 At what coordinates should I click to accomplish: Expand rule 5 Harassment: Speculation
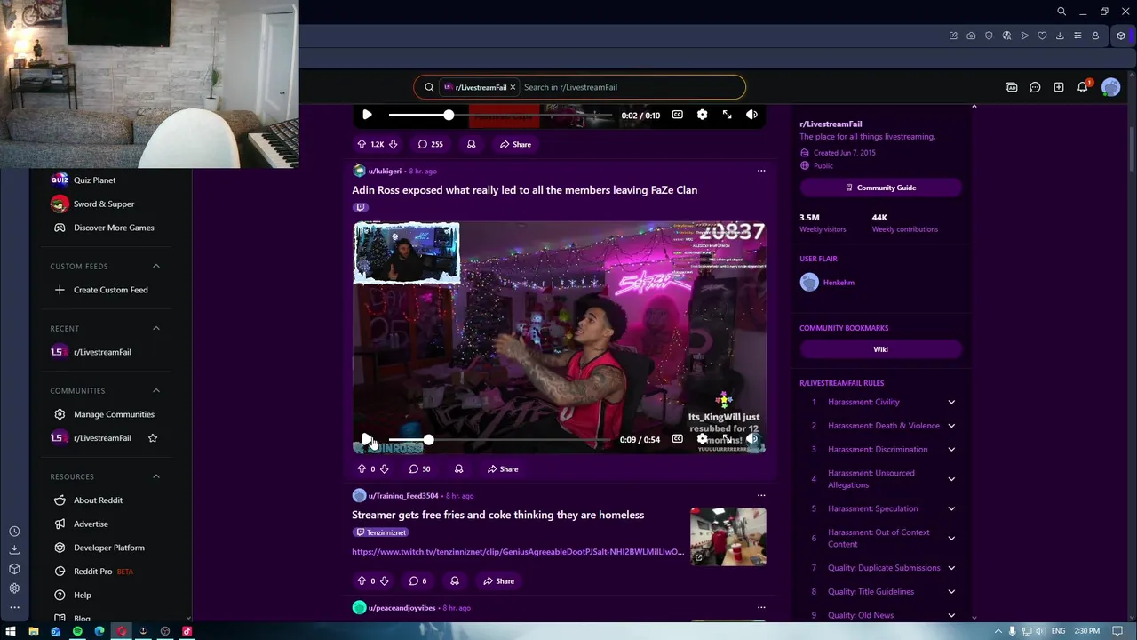point(951,508)
